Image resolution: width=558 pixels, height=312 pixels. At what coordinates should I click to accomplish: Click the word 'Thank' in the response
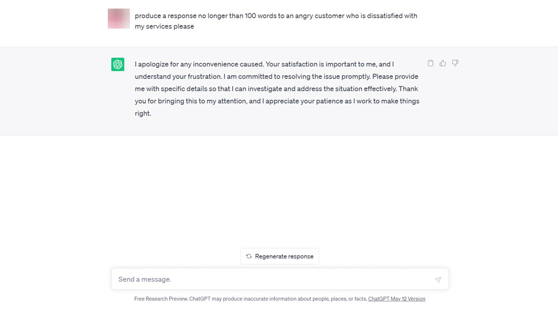(x=408, y=89)
